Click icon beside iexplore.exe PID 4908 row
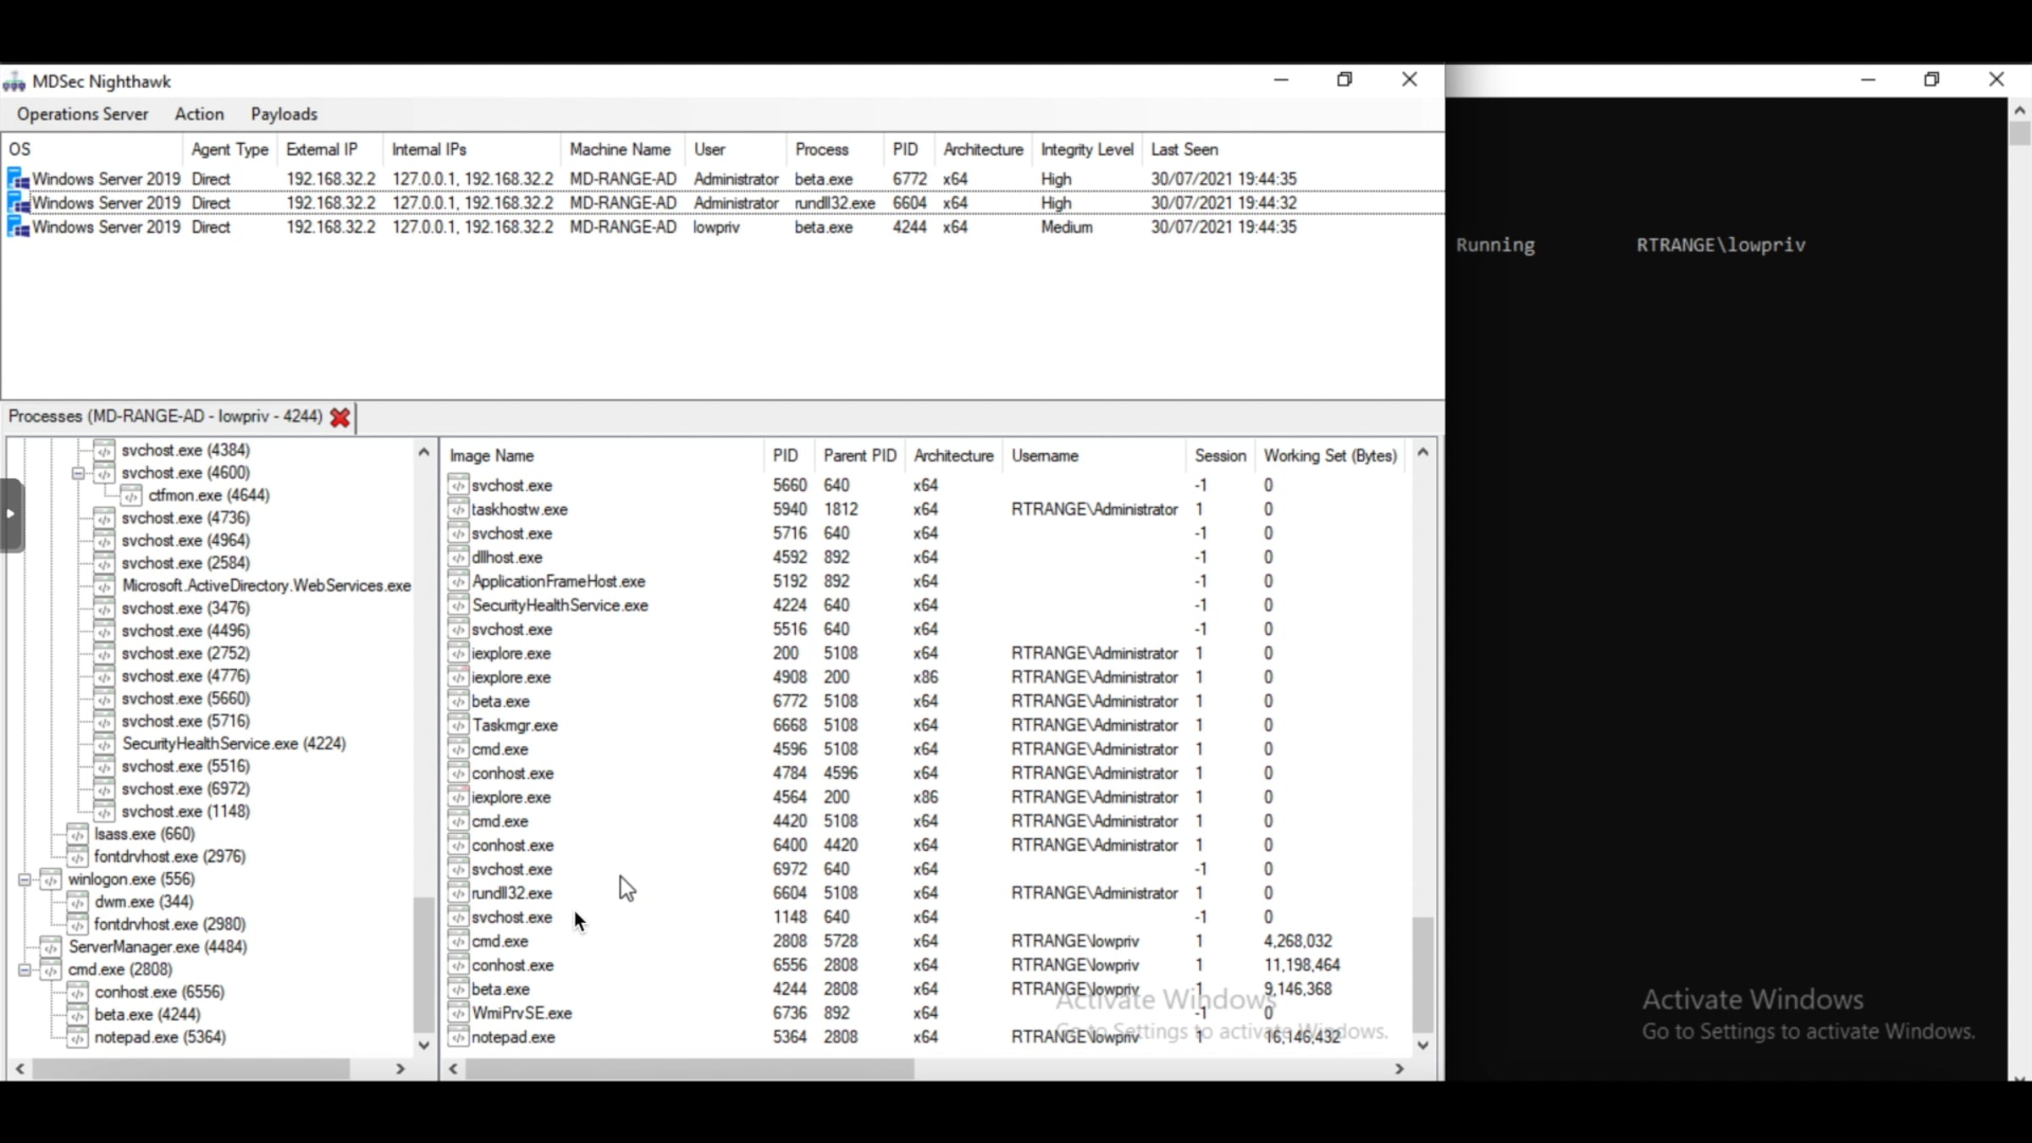The image size is (2032, 1143). coord(458,677)
